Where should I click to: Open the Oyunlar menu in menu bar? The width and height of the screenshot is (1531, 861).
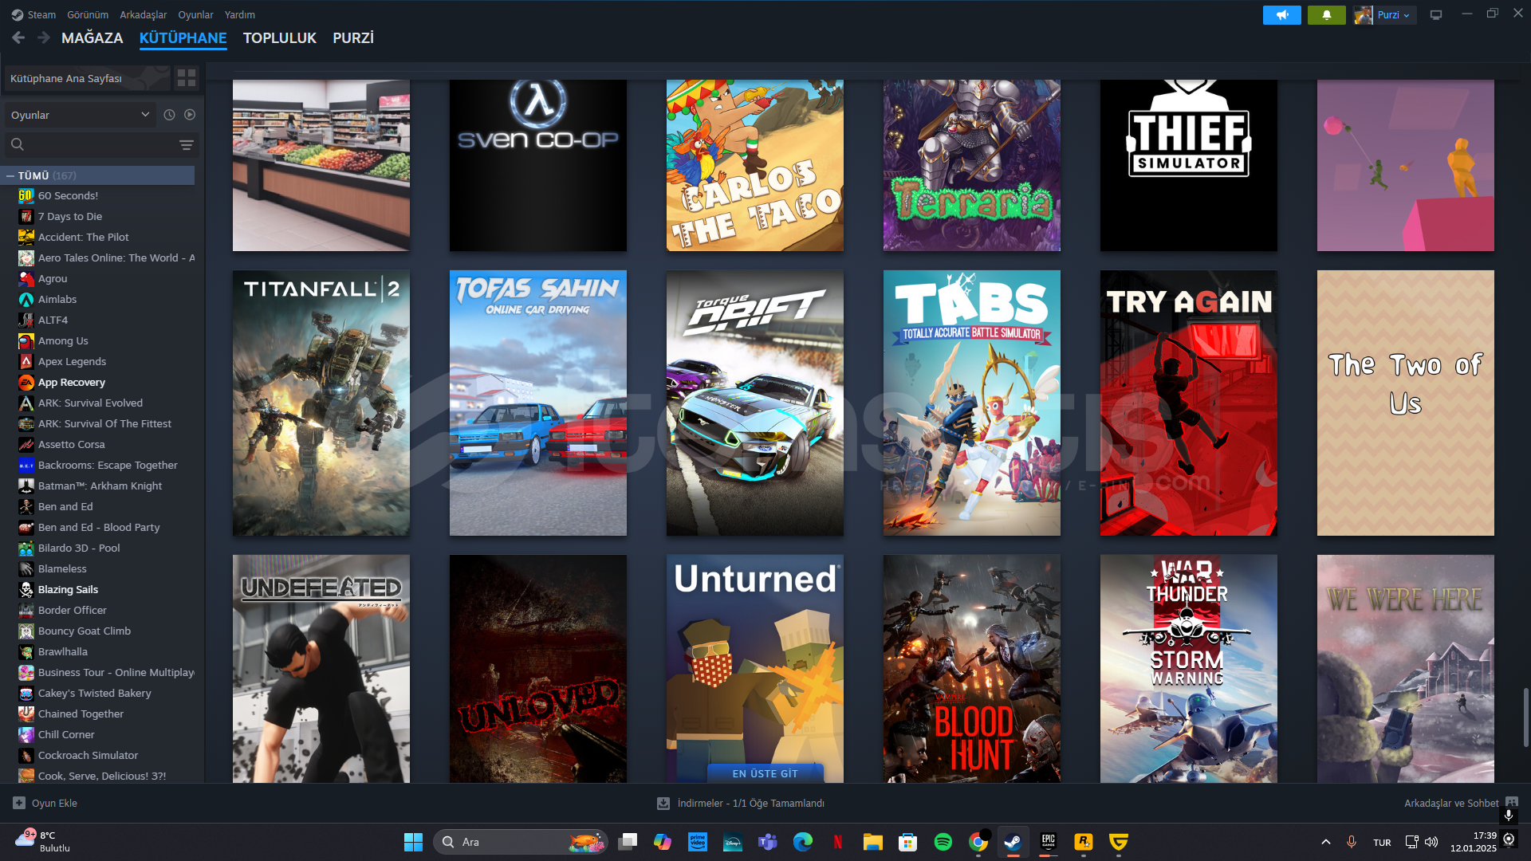(x=195, y=14)
